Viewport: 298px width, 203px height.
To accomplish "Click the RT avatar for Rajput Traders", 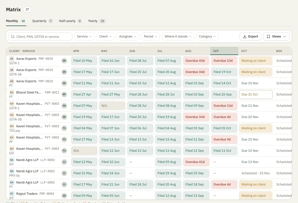I will pyautogui.click(x=12, y=194).
